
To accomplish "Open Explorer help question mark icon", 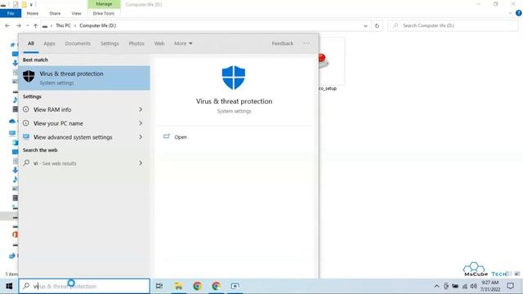I will [x=518, y=13].
